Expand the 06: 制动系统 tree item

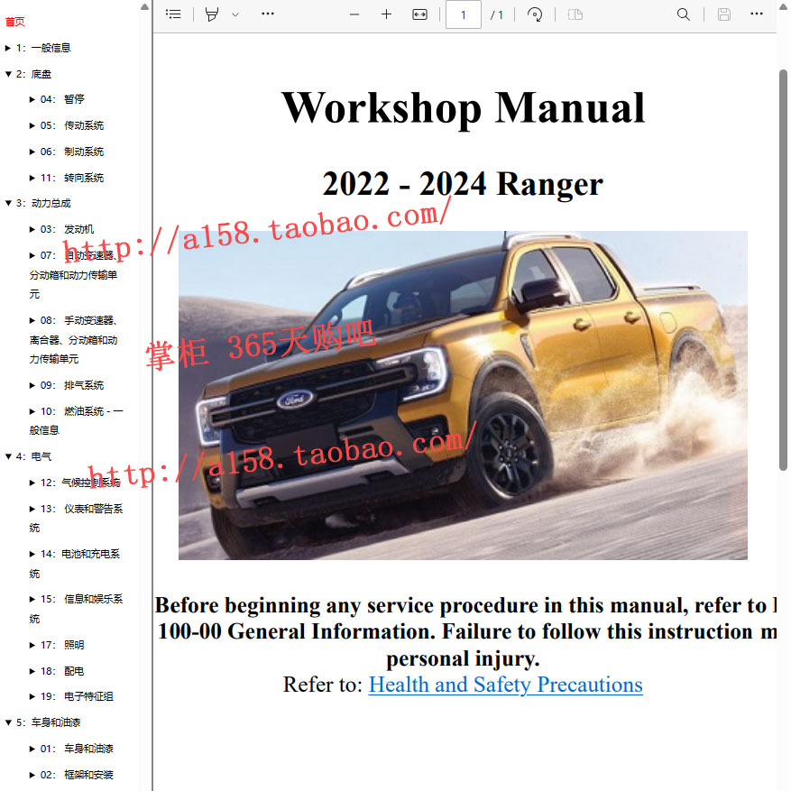32,152
